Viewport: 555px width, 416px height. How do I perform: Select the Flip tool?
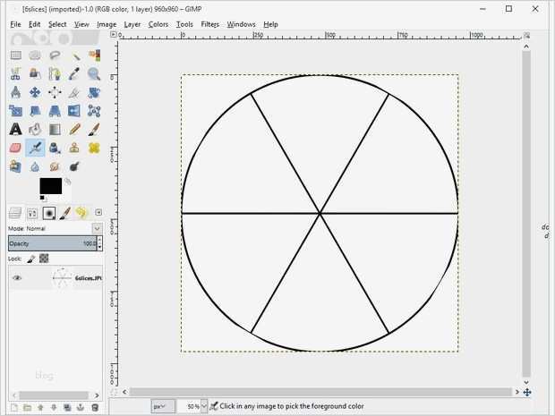tap(74, 111)
